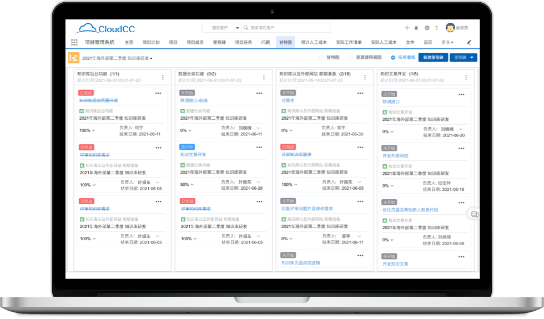Open the chat widget on right edge
The height and width of the screenshot is (319, 544).
475,214
